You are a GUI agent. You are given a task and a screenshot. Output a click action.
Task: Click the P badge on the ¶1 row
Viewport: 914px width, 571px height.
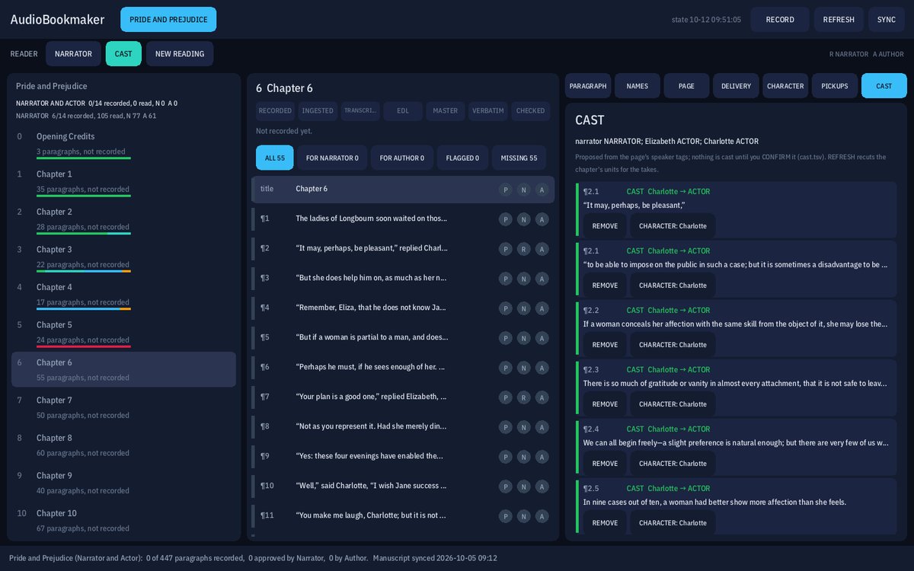[x=505, y=219]
